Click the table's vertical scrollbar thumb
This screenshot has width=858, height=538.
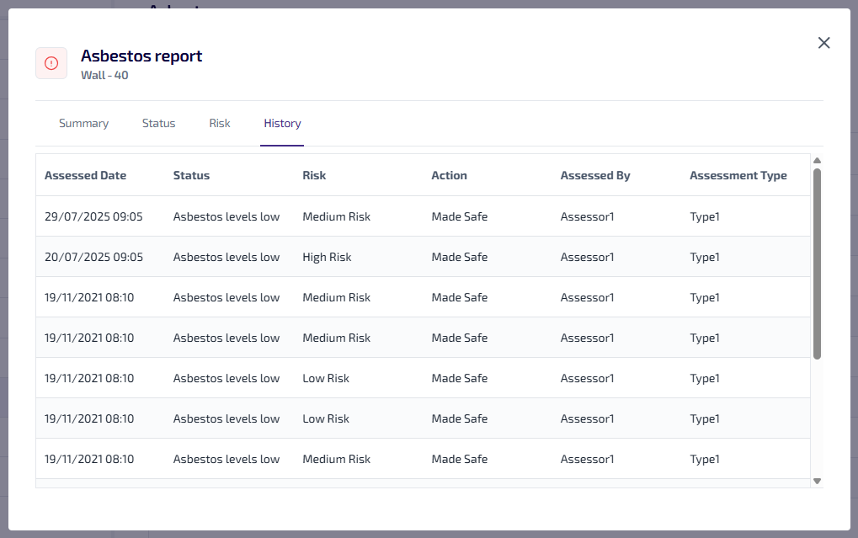817,263
